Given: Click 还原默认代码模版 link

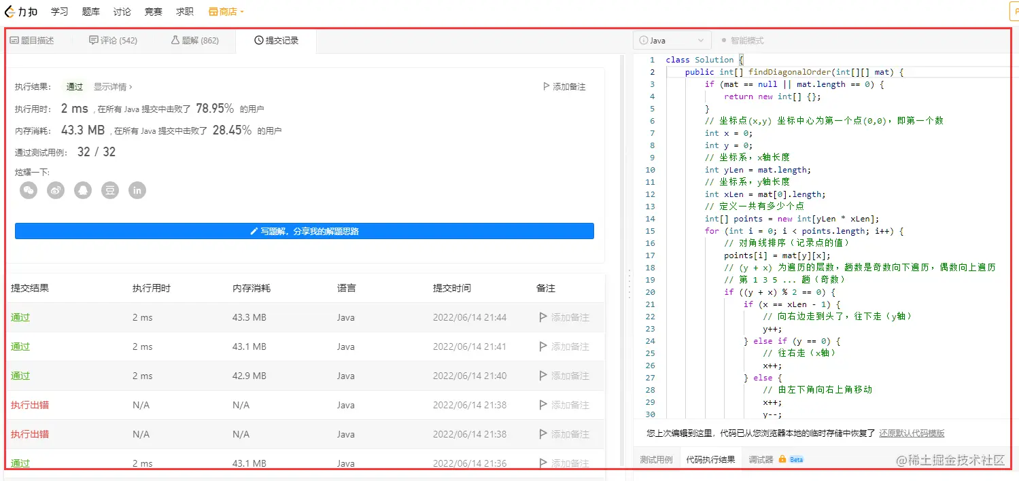Looking at the screenshot, I should [912, 433].
